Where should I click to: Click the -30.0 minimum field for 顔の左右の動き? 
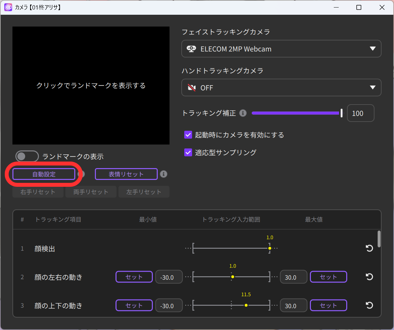coord(169,277)
